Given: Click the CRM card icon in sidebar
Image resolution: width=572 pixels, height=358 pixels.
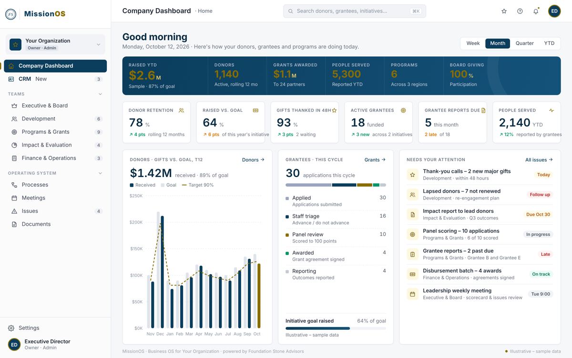Looking at the screenshot, I should tap(11, 79).
